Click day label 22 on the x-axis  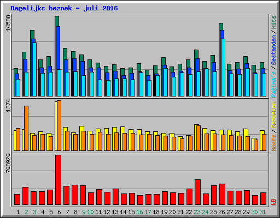(x=189, y=212)
